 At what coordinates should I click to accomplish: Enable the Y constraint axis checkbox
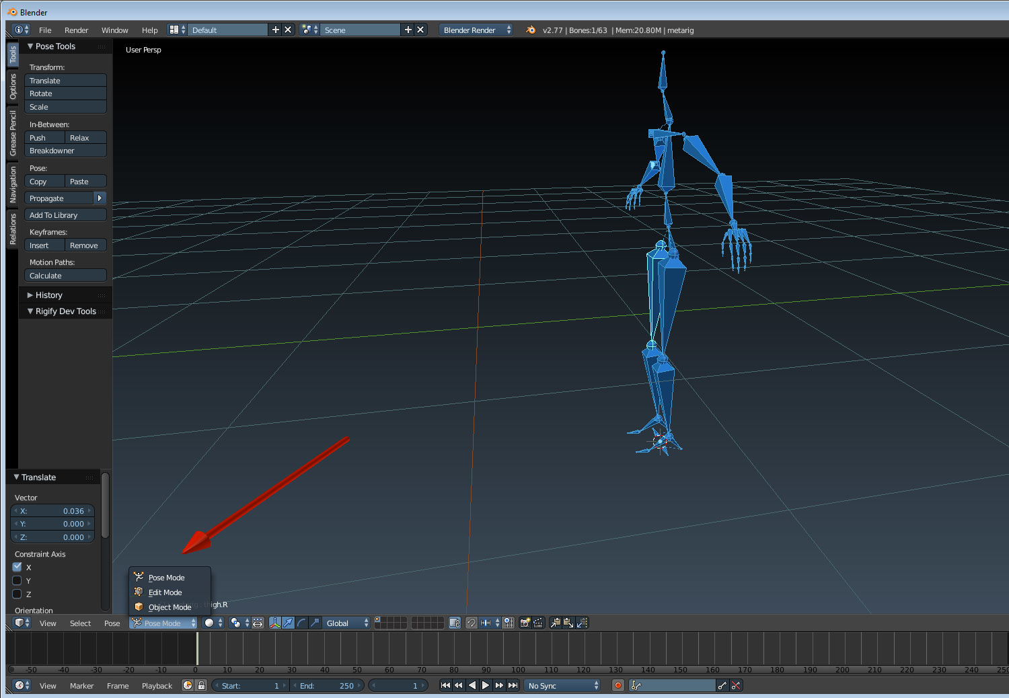click(x=17, y=580)
